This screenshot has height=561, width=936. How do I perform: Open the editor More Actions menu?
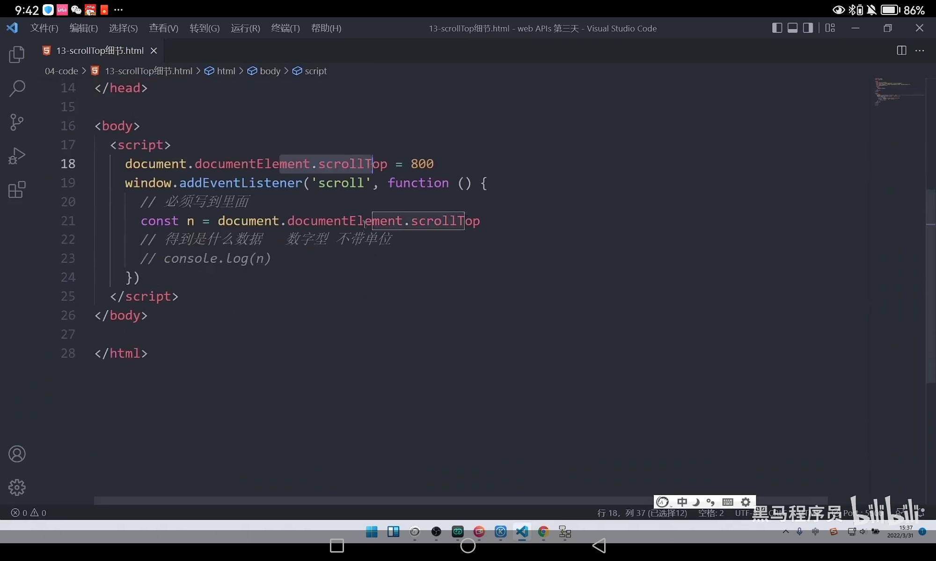click(x=921, y=50)
